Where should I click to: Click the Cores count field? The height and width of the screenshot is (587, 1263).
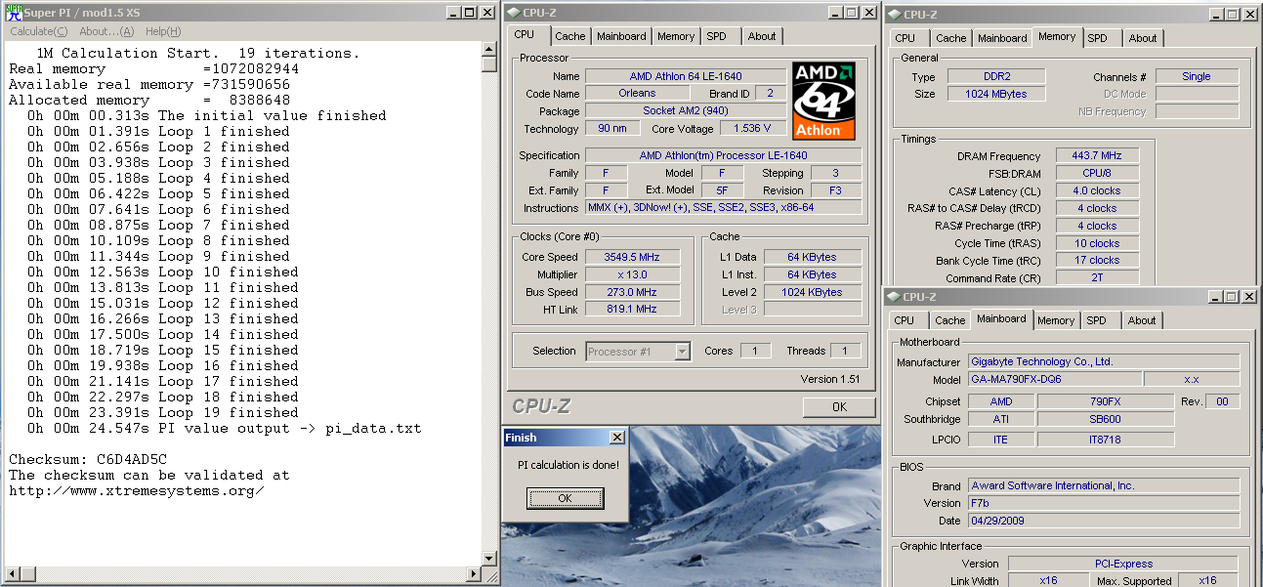point(754,351)
